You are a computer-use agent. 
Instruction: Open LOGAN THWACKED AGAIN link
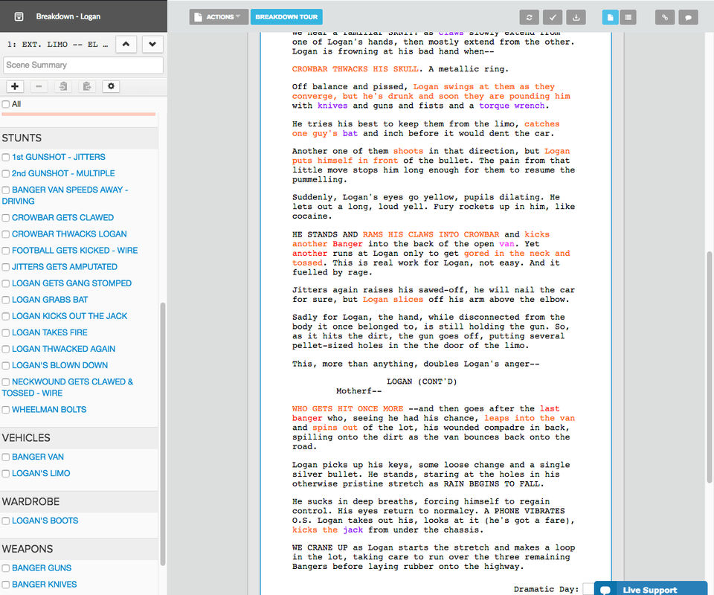(64, 349)
